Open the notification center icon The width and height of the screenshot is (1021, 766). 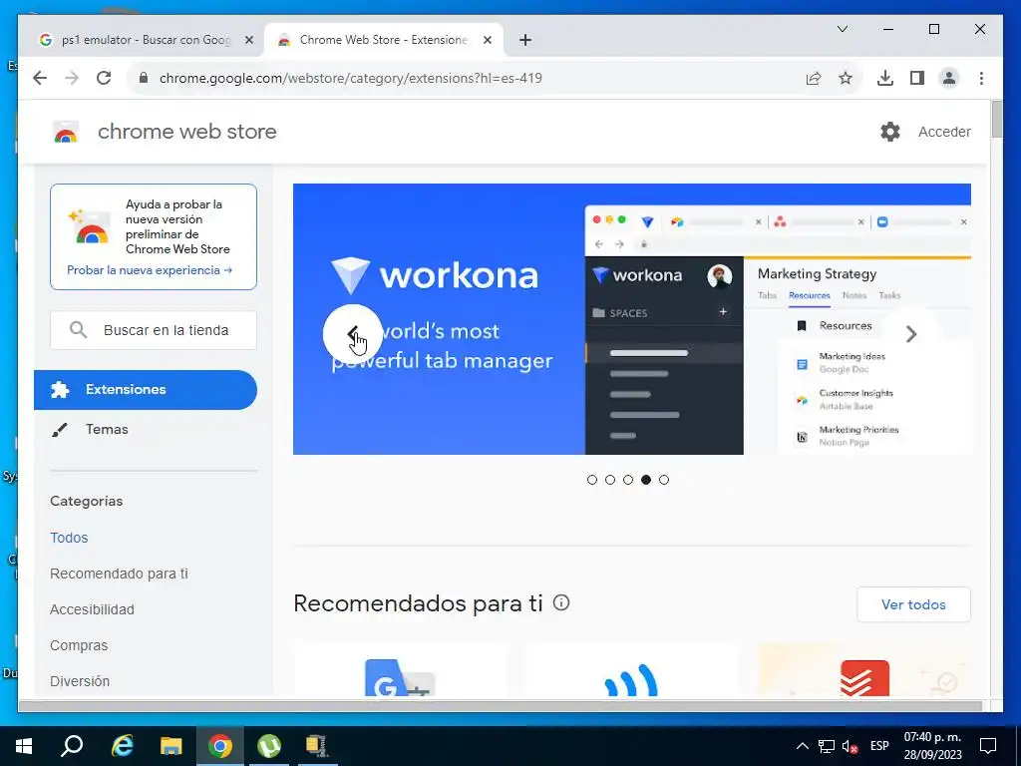[x=988, y=746]
